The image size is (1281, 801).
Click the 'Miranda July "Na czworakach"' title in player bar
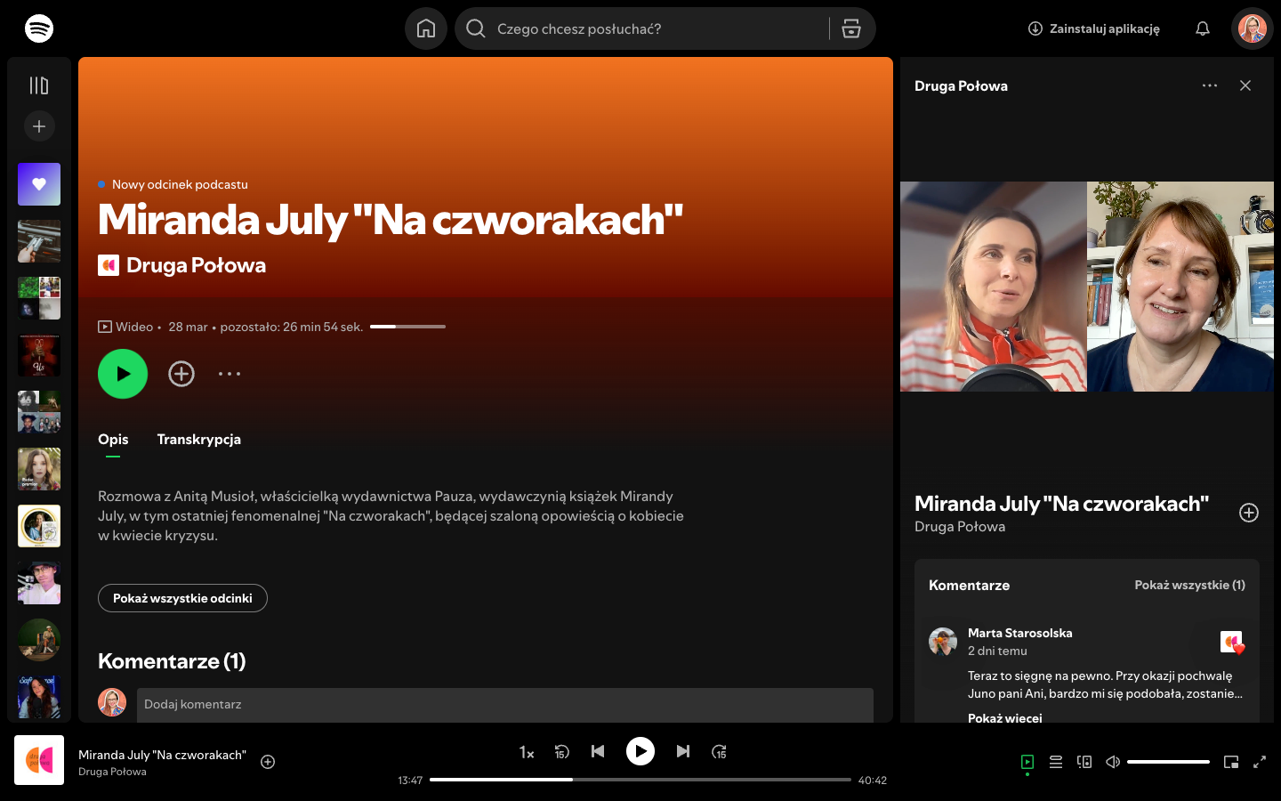coord(162,755)
